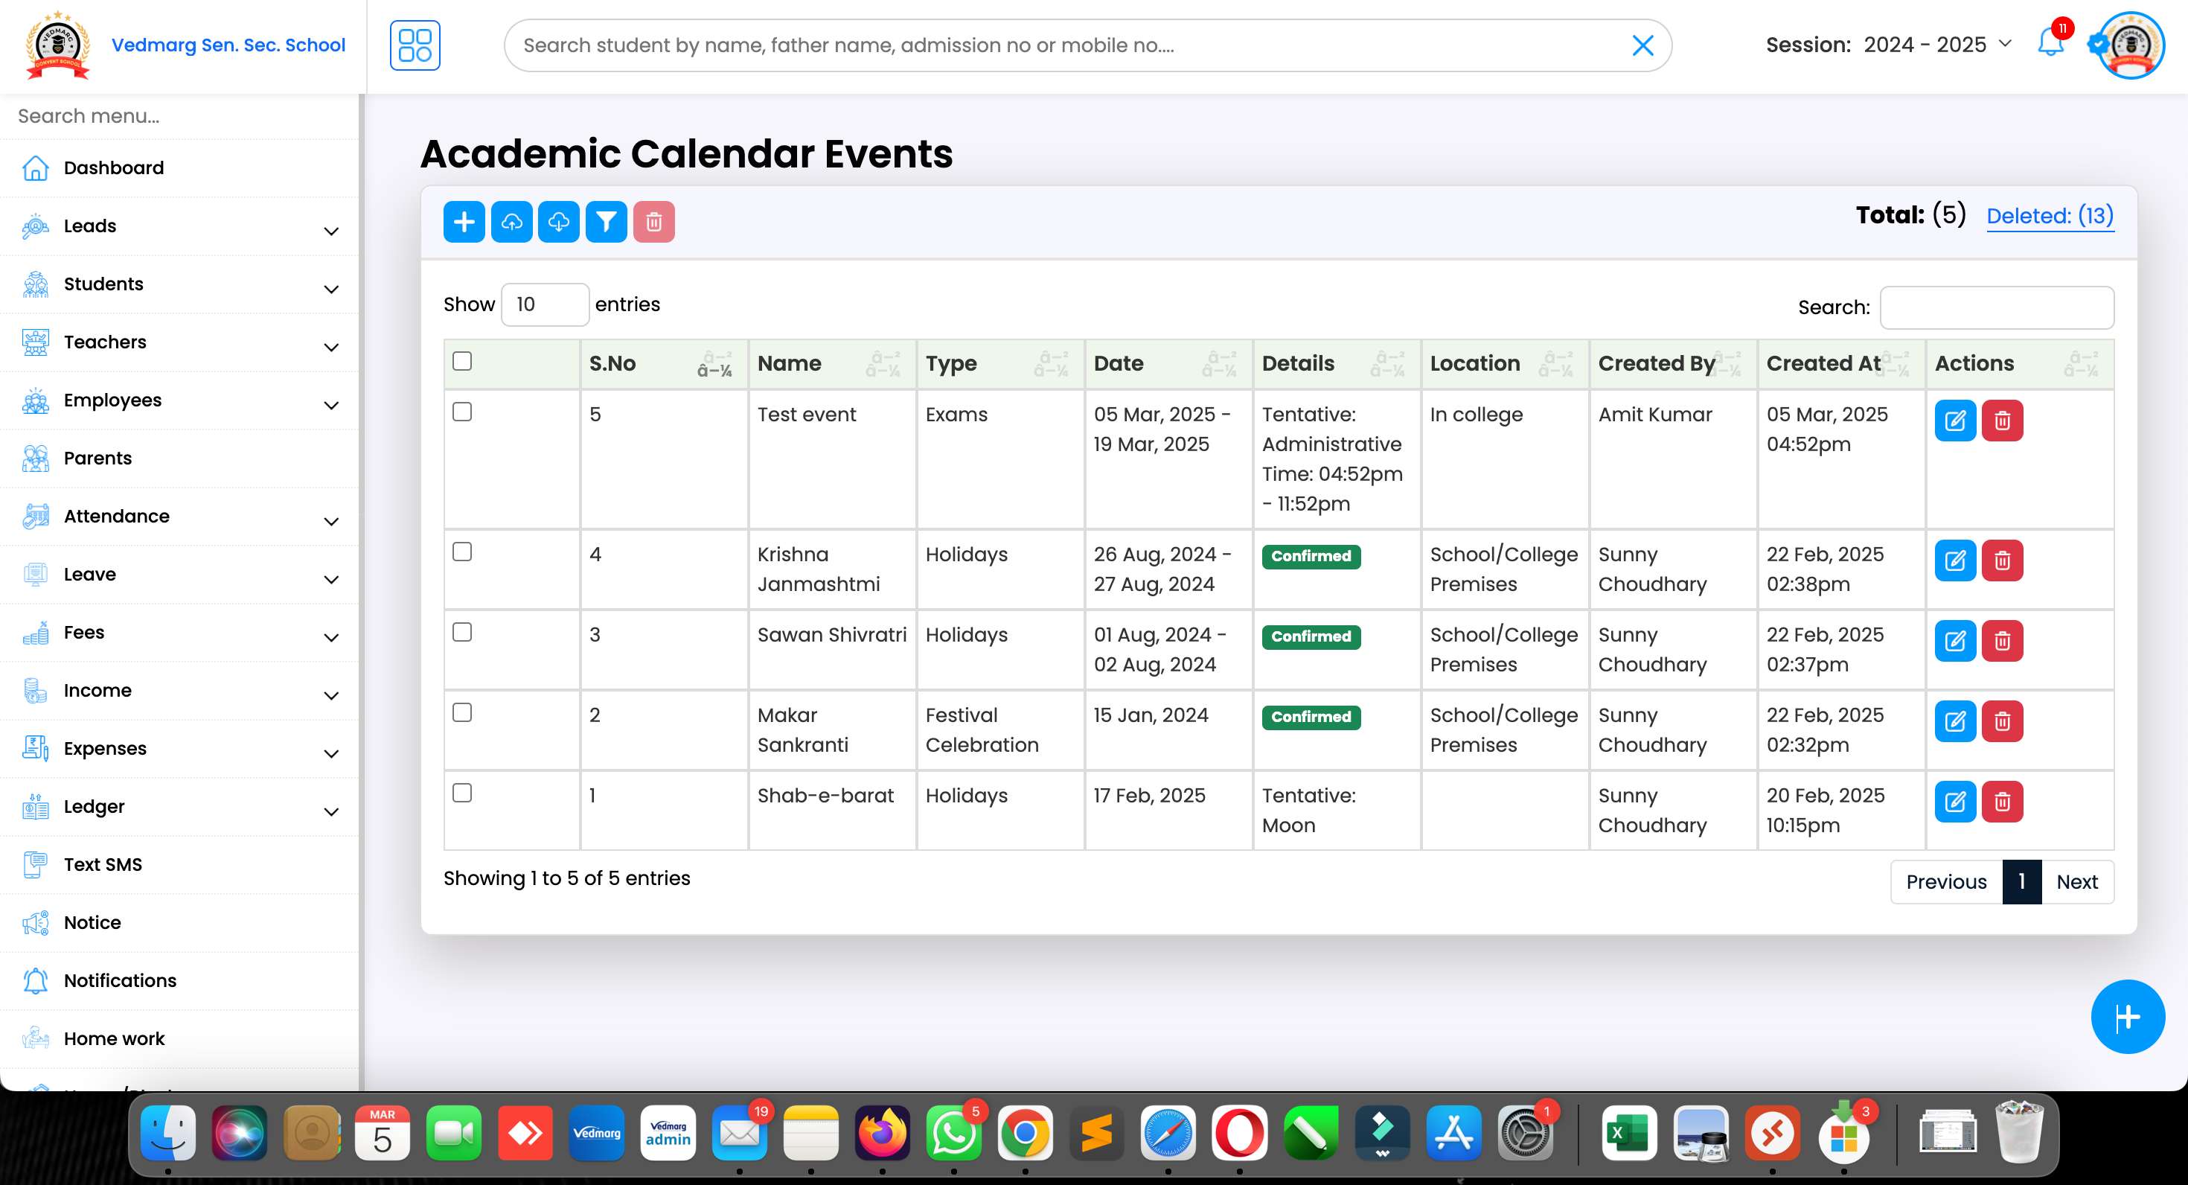Edit the Test event row
2188x1185 pixels.
(x=1954, y=421)
